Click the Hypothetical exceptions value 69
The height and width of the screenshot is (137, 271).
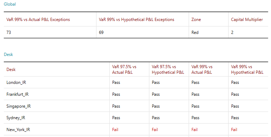click(x=101, y=32)
